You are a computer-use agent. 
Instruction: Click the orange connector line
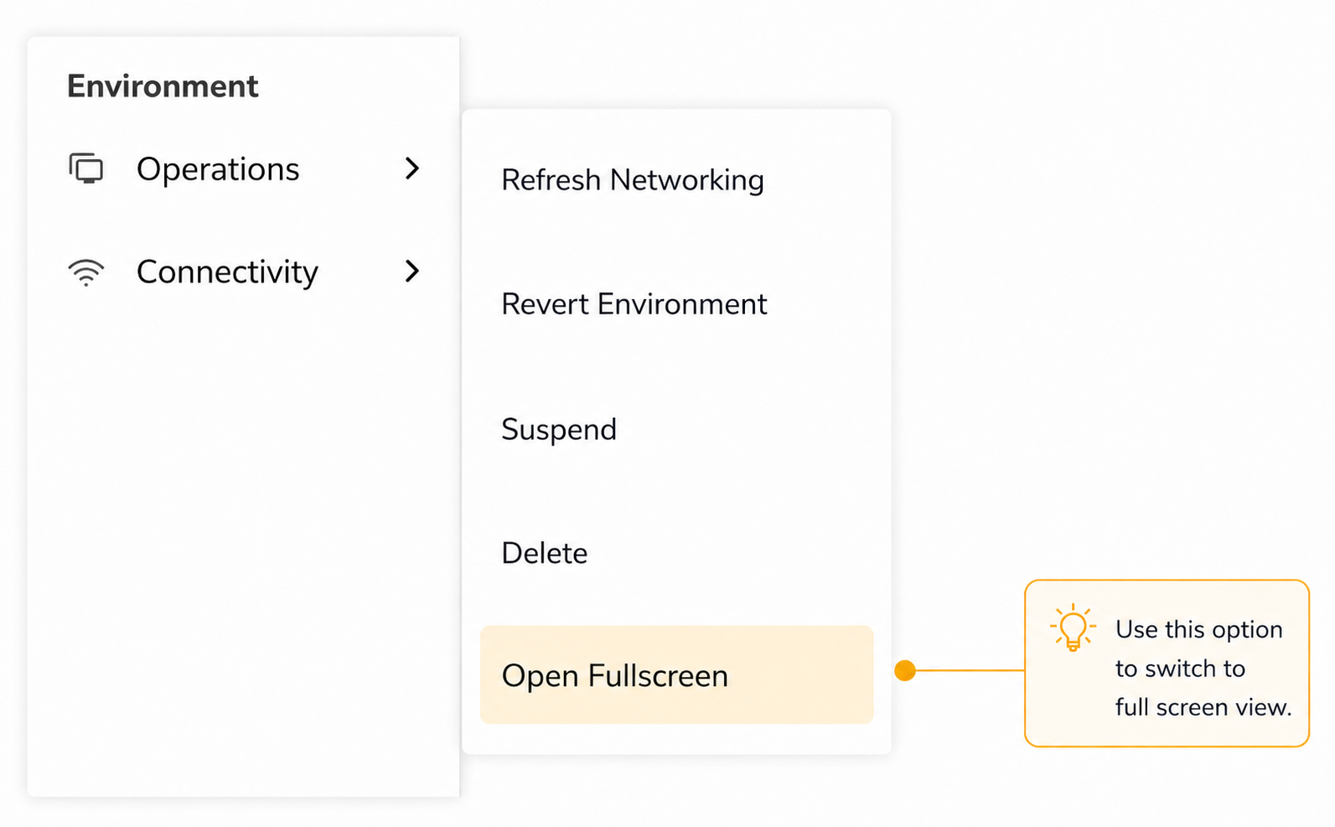click(x=970, y=670)
